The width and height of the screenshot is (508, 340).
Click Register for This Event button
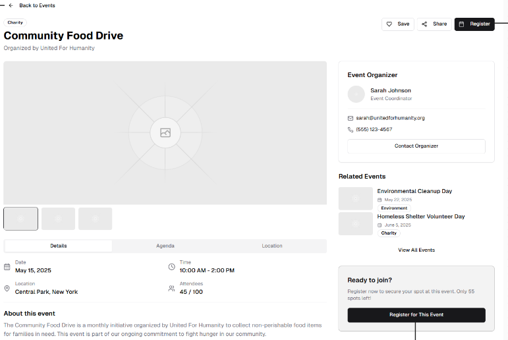[x=416, y=315]
